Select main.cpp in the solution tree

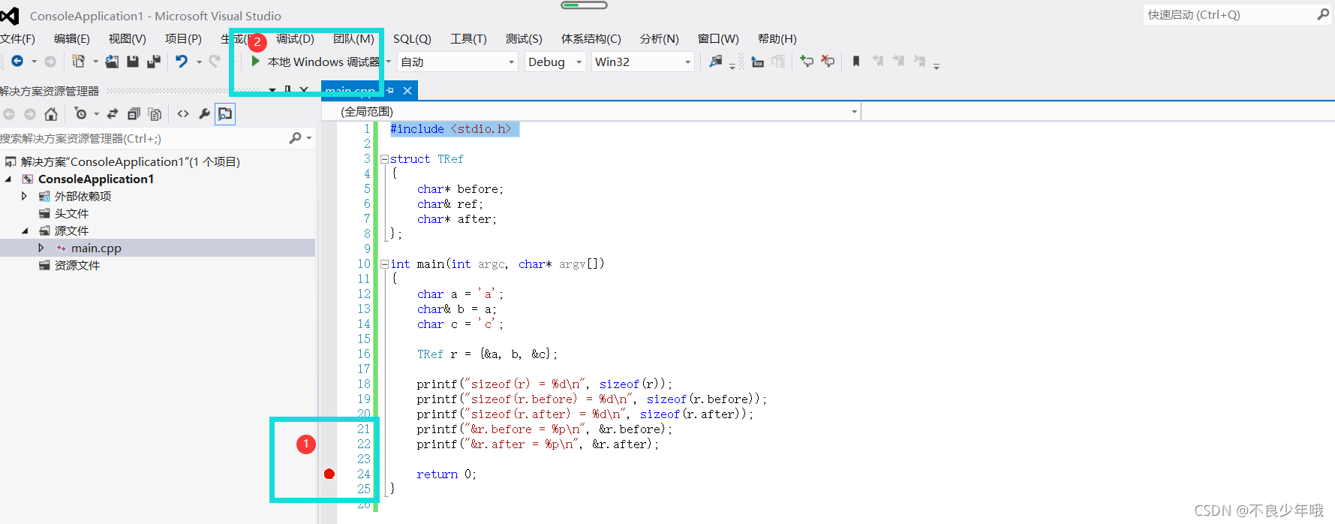[96, 248]
